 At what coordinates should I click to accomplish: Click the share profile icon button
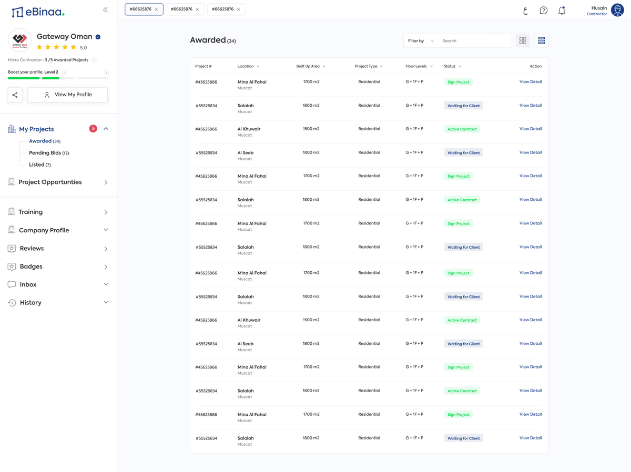(x=15, y=95)
